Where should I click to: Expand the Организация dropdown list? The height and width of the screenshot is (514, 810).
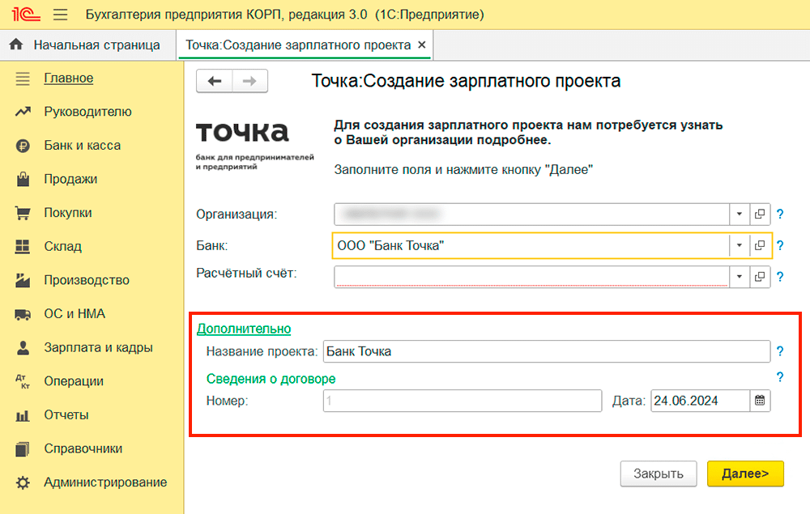coord(739,215)
